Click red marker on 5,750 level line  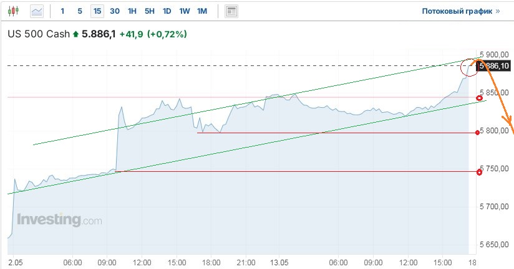pyautogui.click(x=478, y=172)
